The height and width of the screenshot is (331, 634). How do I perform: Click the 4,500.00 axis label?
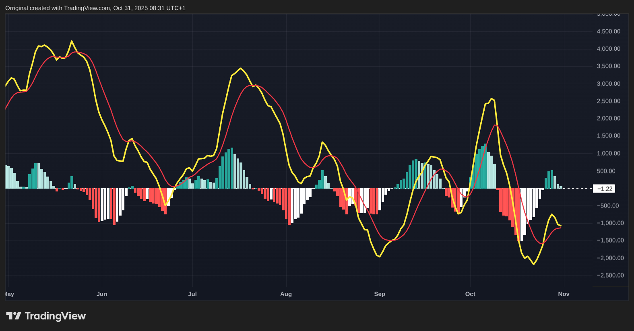click(608, 31)
